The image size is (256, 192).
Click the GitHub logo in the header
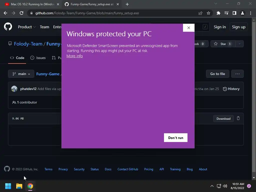pos(8,26)
